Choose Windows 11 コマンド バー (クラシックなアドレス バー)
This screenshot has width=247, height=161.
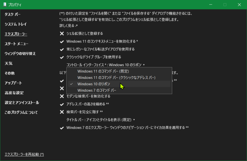(116, 77)
